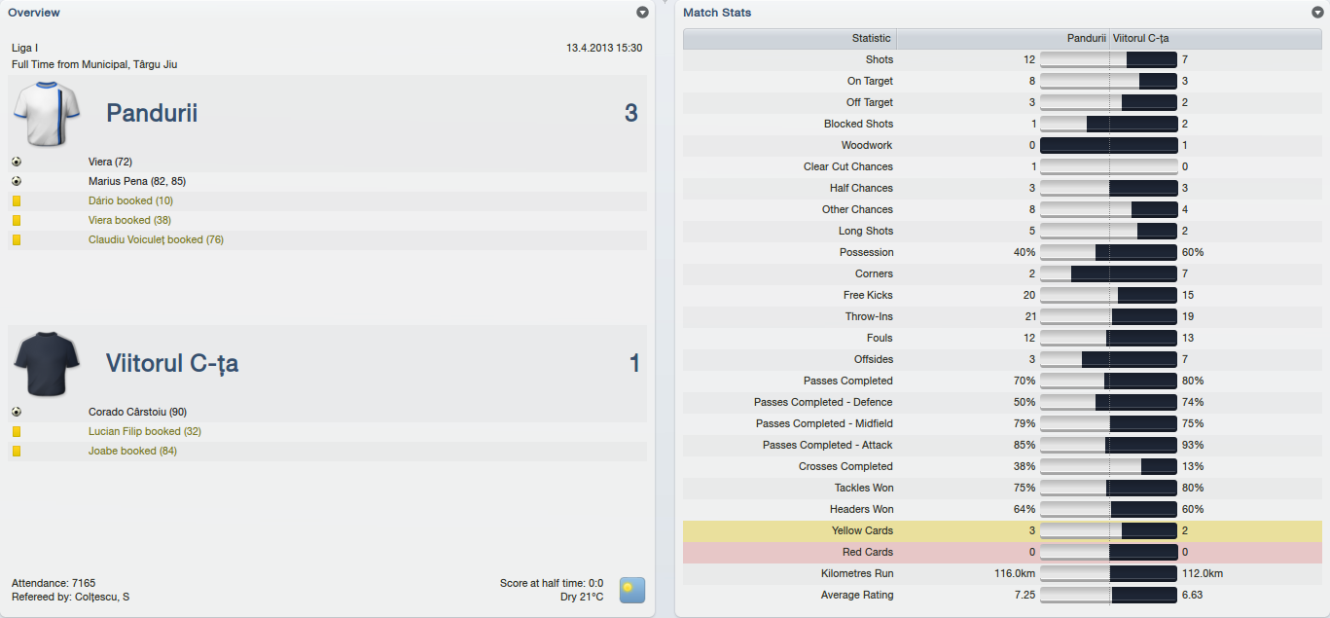Click goal ball icon beside Marius Pena
The width and height of the screenshot is (1330, 618).
17,181
